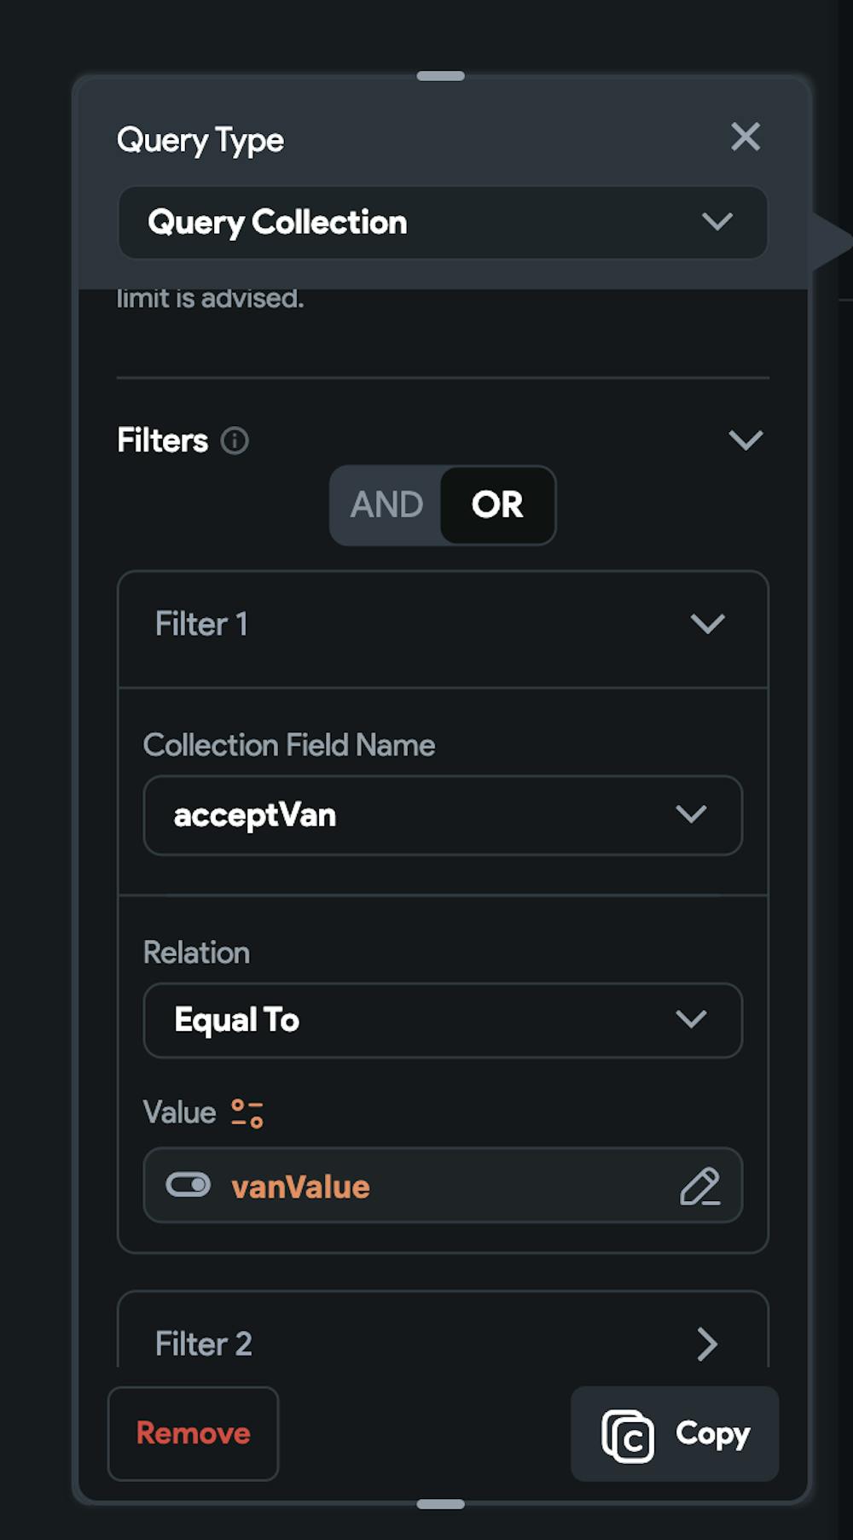This screenshot has width=853, height=1540.
Task: Click the copy icon in Copy button
Action: coord(628,1436)
